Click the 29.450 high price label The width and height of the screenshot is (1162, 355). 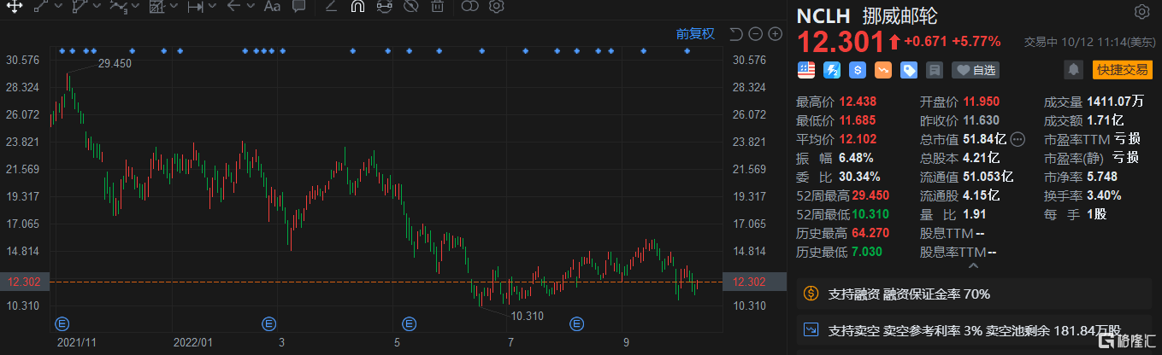[115, 63]
